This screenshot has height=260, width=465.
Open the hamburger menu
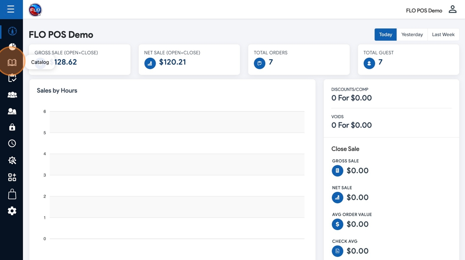tap(11, 9)
